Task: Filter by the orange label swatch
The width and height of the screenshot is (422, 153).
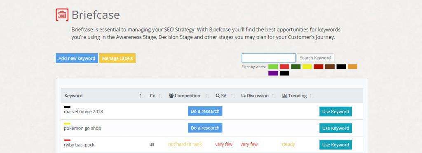Action: [x=353, y=67]
